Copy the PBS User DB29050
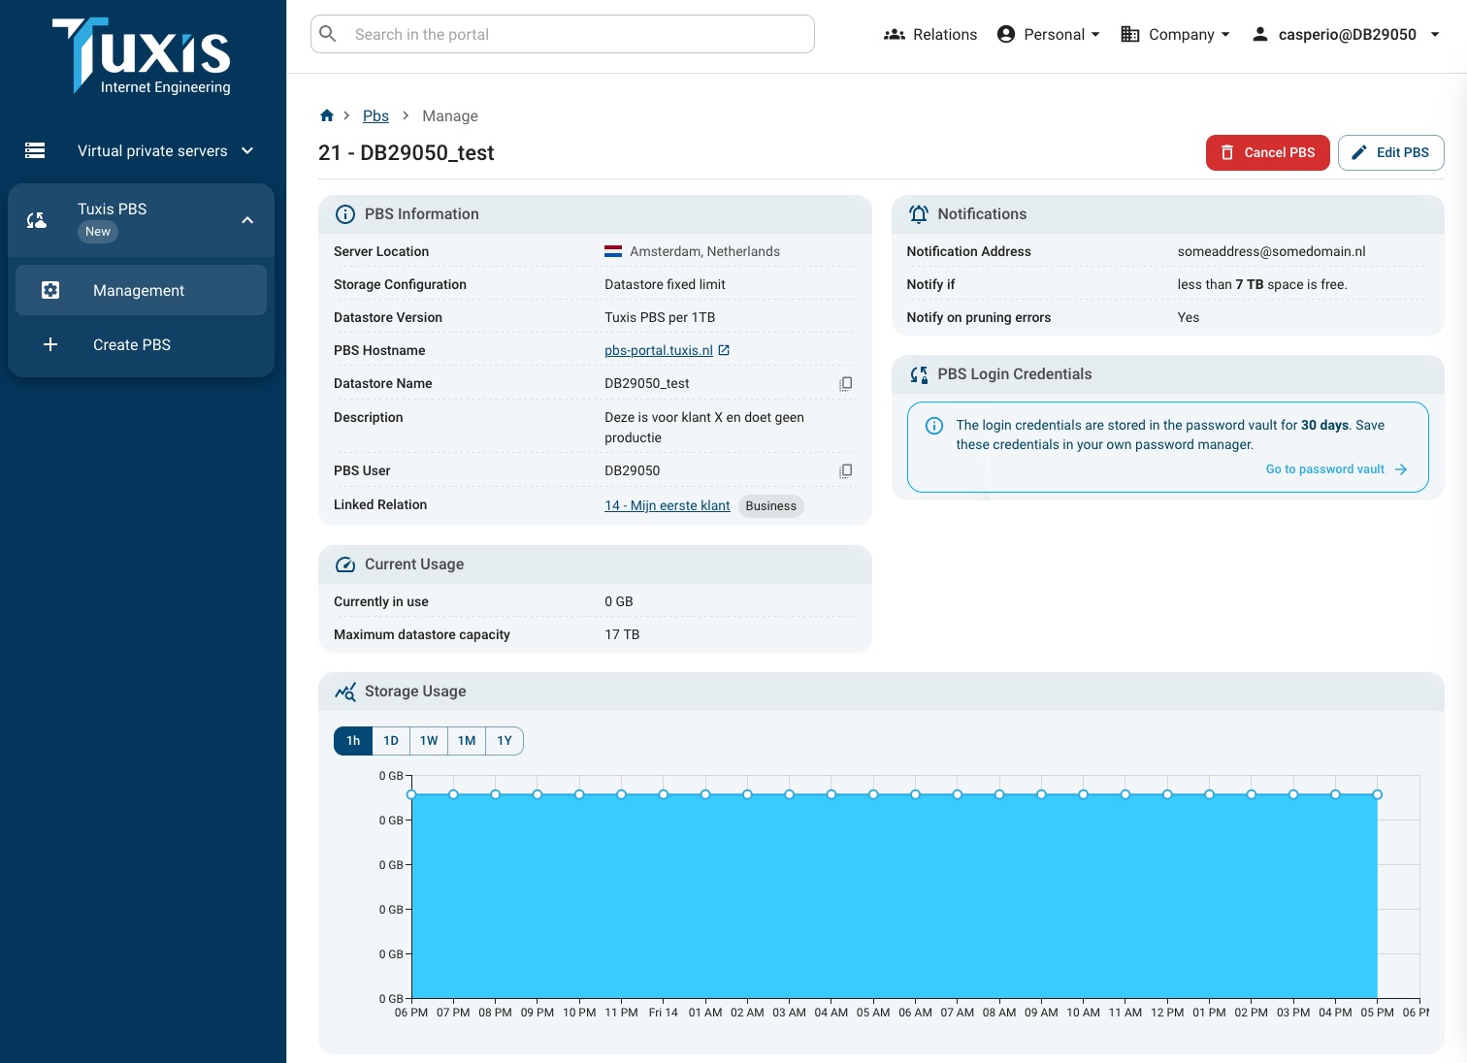 [x=846, y=470]
